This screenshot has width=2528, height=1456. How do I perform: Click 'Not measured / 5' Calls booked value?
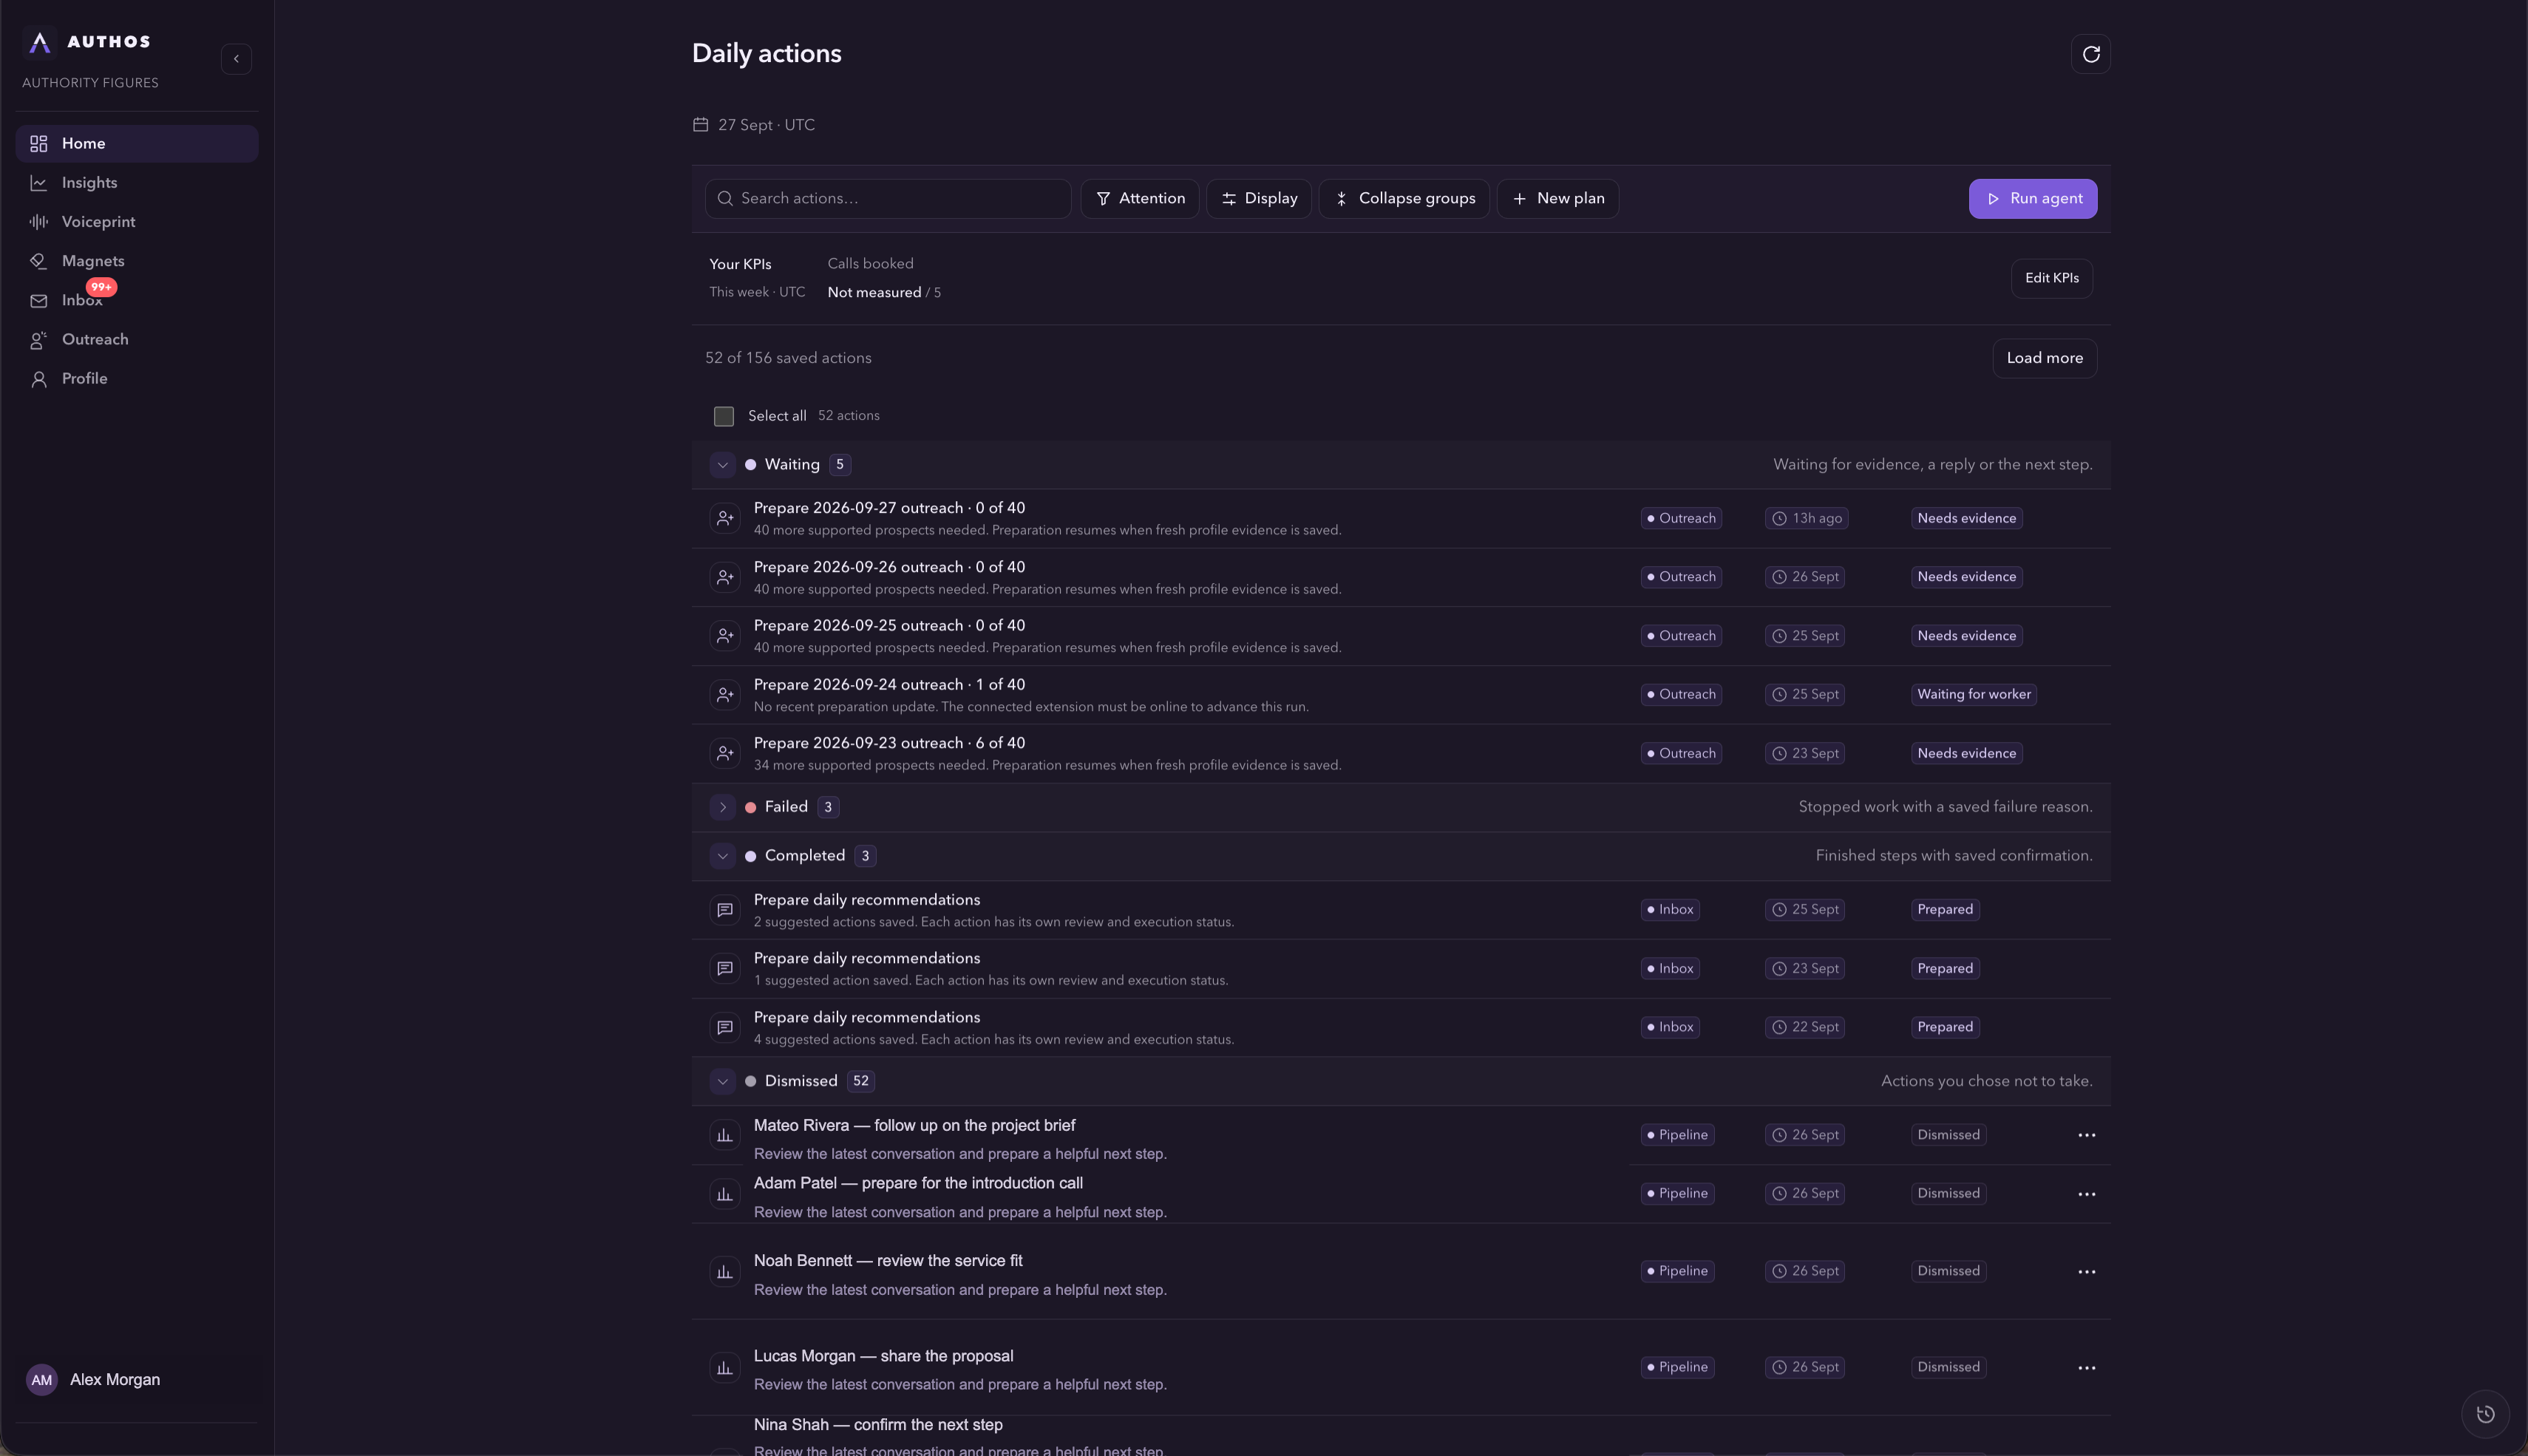point(884,293)
